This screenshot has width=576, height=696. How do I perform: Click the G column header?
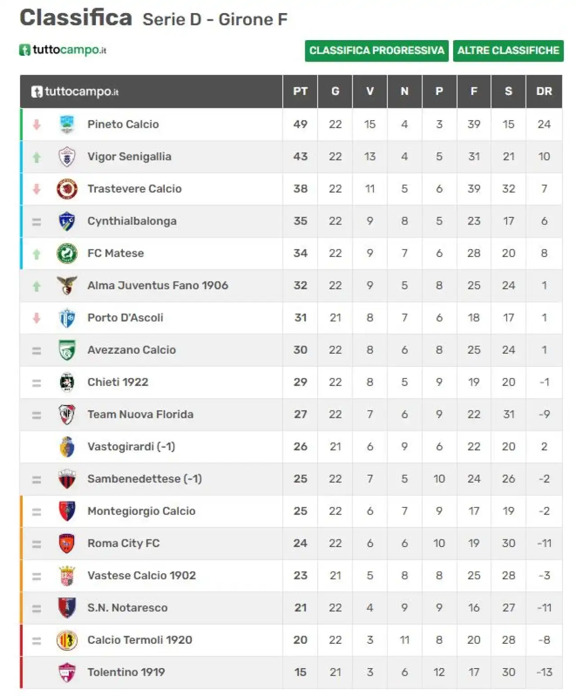(x=335, y=91)
